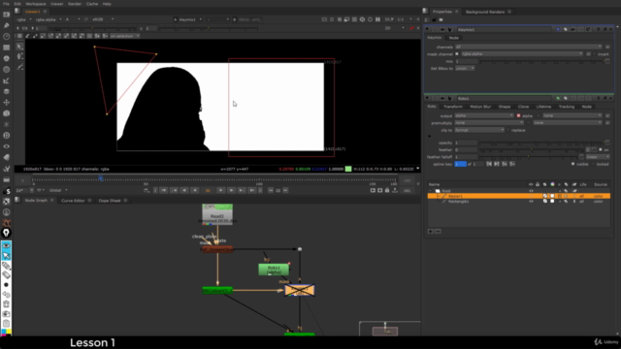Switch to the Curve Editor tab
The image size is (621, 349).
[73, 201]
